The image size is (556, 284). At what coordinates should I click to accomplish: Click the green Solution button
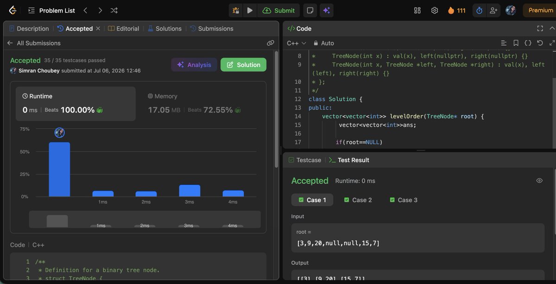pyautogui.click(x=243, y=65)
